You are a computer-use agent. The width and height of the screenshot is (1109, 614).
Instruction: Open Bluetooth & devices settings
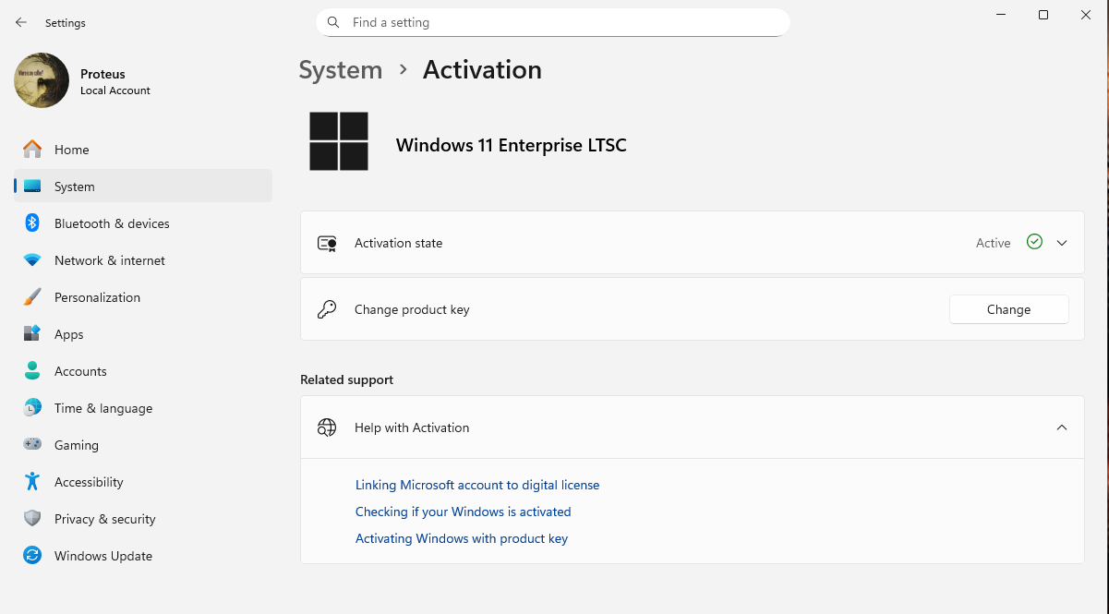pyautogui.click(x=143, y=223)
